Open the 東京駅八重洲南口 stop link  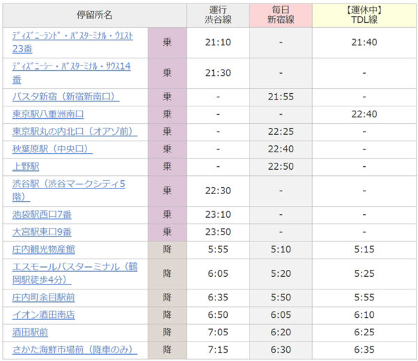(48, 114)
